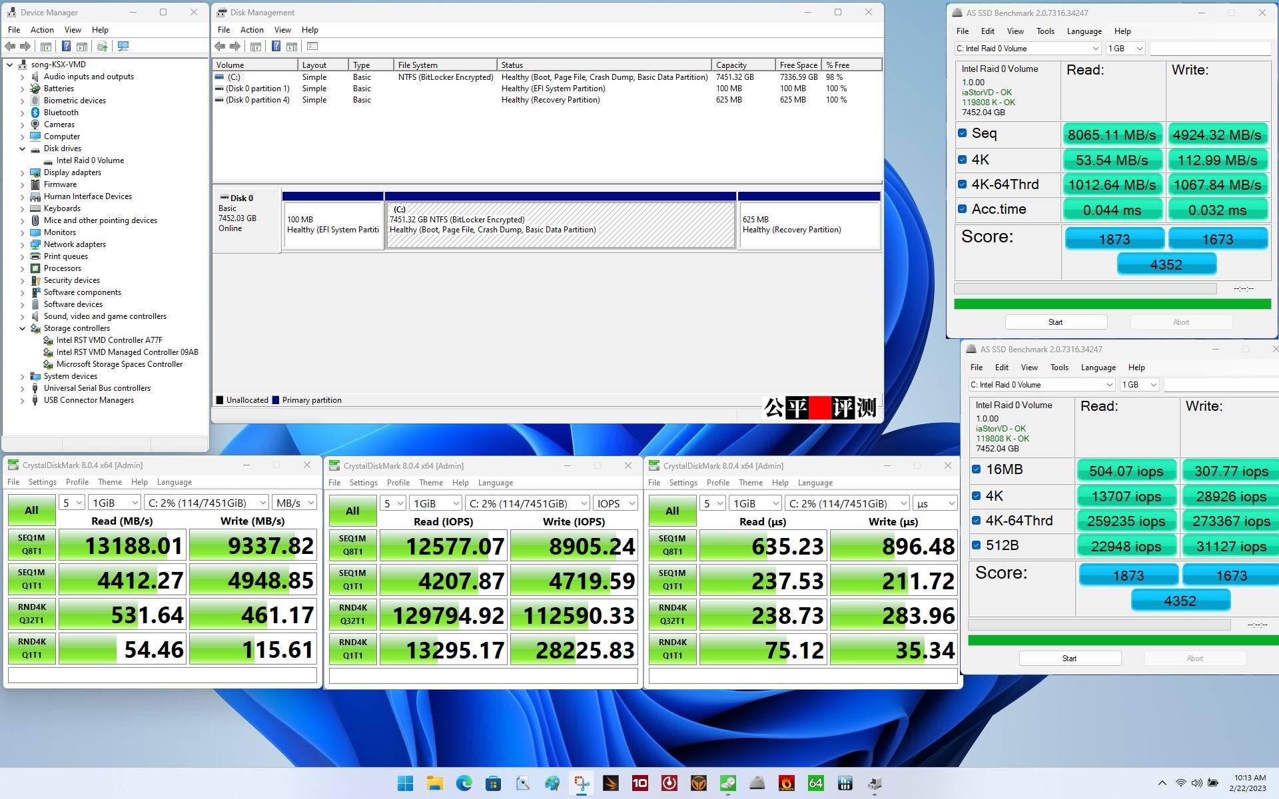Click Show/Hide Console Tree in Device Manager

click(46, 46)
